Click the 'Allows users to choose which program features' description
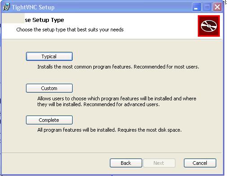 pyautogui.click(x=117, y=101)
